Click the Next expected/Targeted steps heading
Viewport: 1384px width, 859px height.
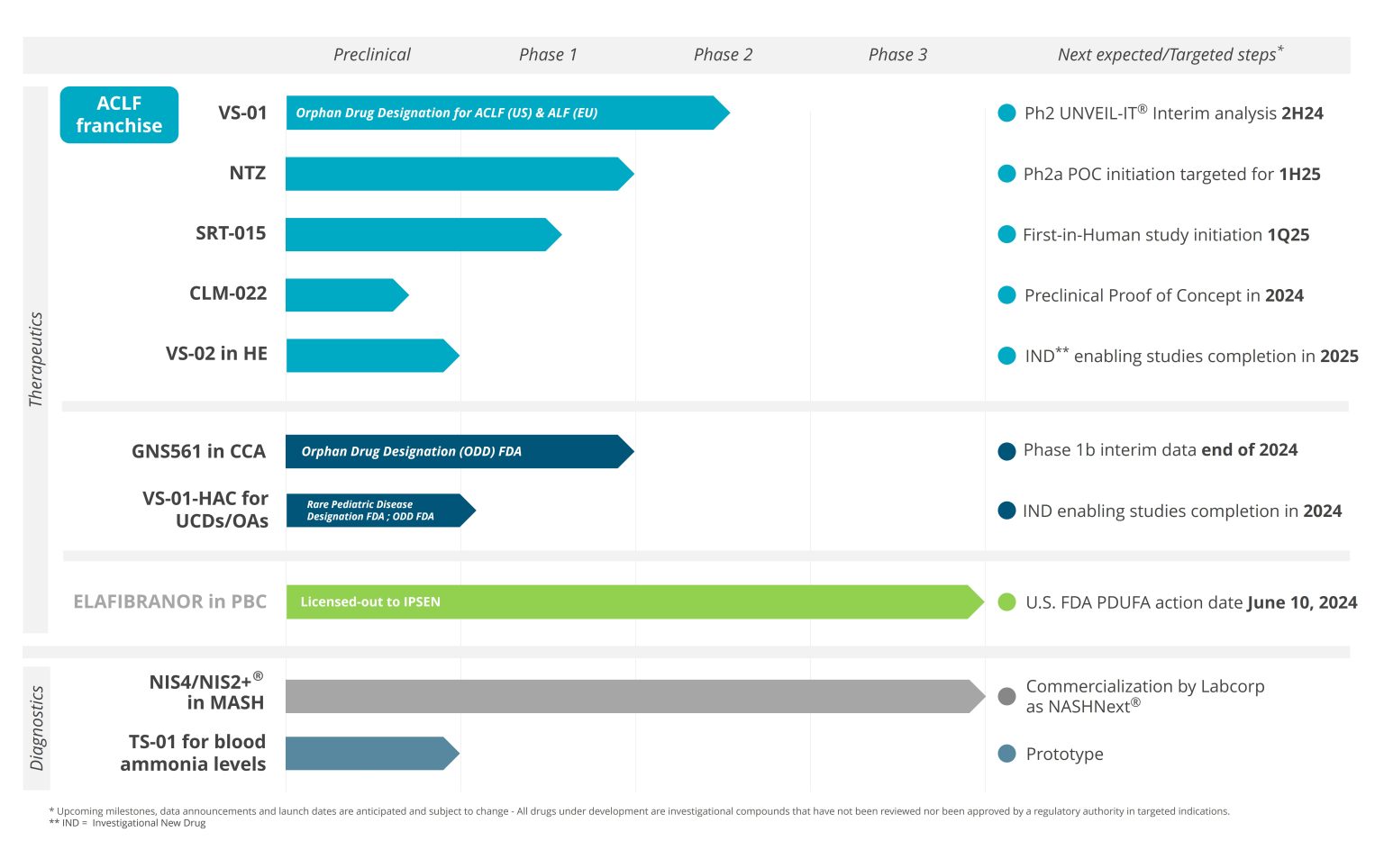click(1170, 55)
